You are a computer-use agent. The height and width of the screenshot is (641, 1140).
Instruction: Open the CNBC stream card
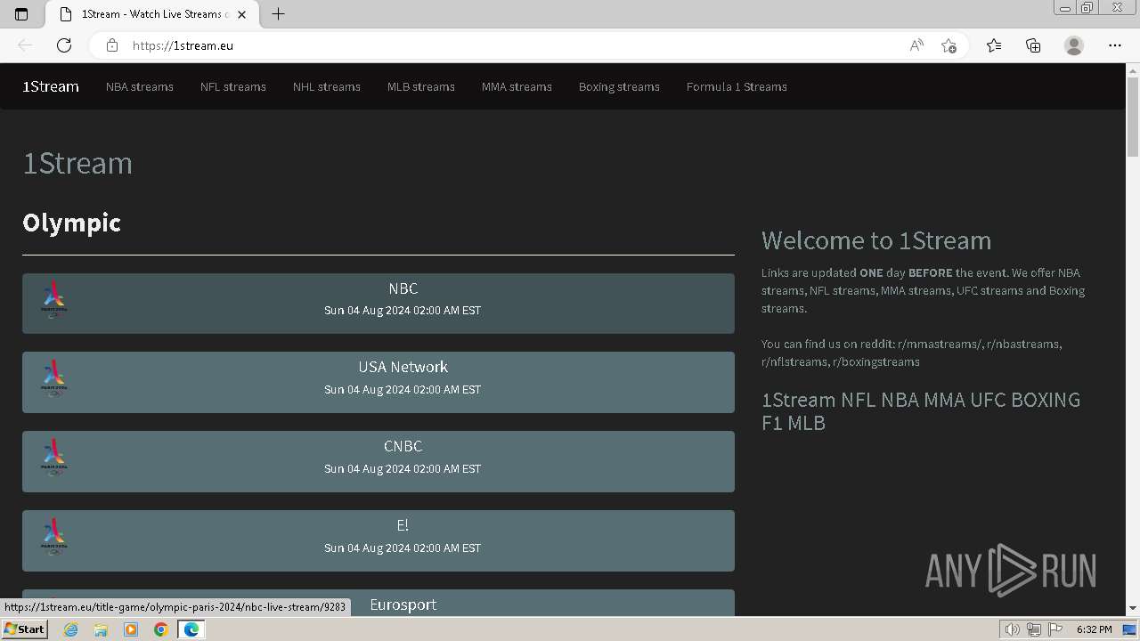pos(379,461)
